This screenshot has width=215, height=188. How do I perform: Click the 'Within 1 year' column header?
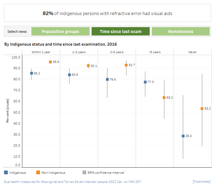tap(41, 52)
